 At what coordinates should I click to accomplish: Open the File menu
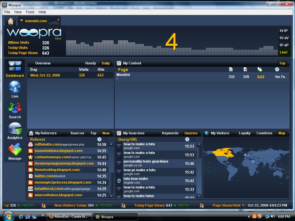7,12
